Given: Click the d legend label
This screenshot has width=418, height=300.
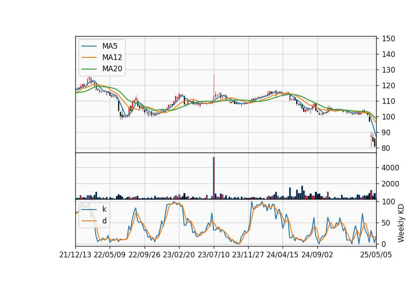Looking at the screenshot, I should (x=104, y=221).
